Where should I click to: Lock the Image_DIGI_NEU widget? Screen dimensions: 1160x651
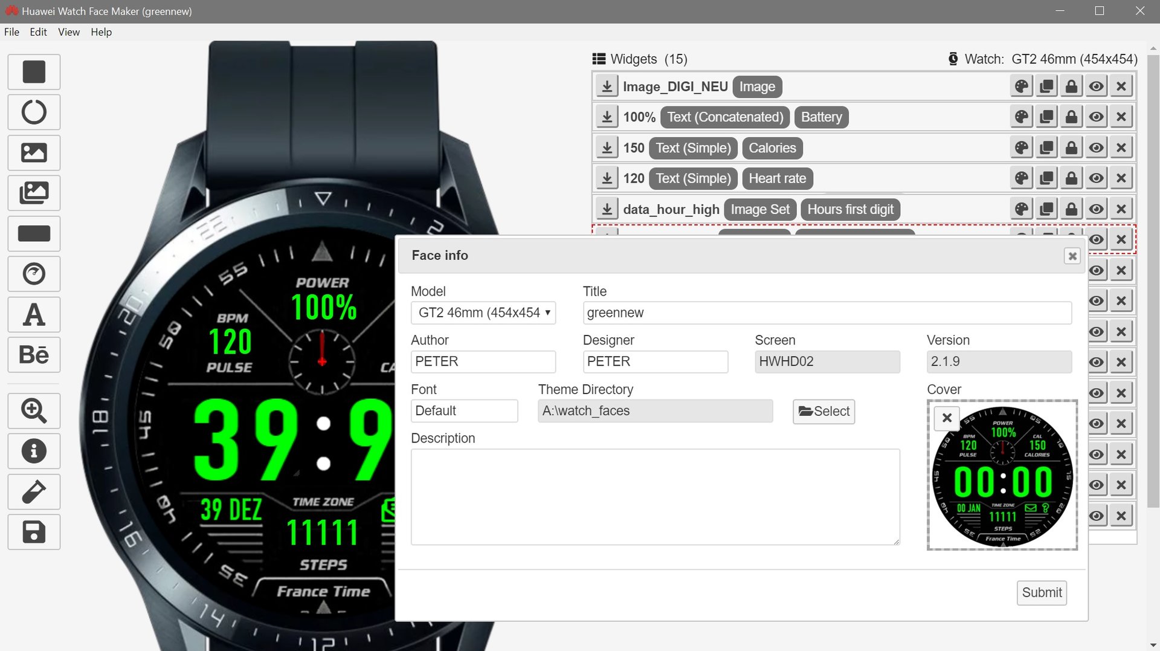(x=1071, y=86)
